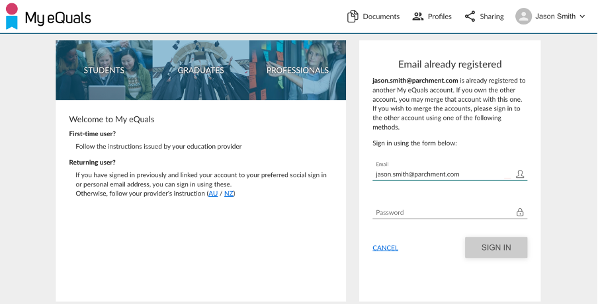
Task: Click the Profiles people icon
Action: 418,17
